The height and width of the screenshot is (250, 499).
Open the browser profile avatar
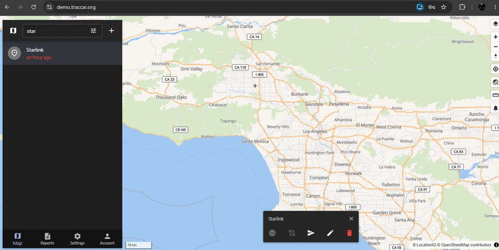tap(482, 7)
